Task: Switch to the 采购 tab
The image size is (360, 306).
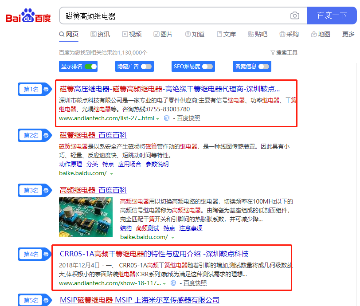Action: click(289, 34)
